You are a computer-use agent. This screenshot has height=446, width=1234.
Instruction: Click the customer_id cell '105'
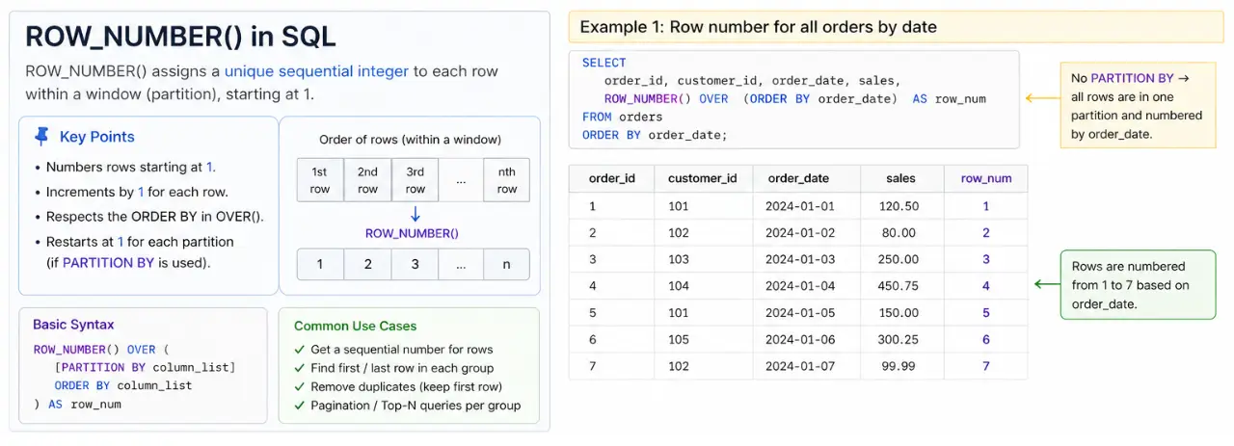point(679,339)
